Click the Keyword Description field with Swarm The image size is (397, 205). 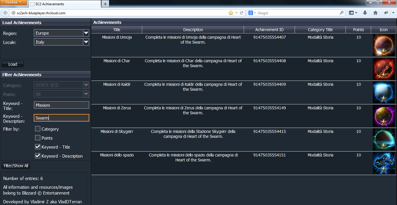[x=61, y=118]
